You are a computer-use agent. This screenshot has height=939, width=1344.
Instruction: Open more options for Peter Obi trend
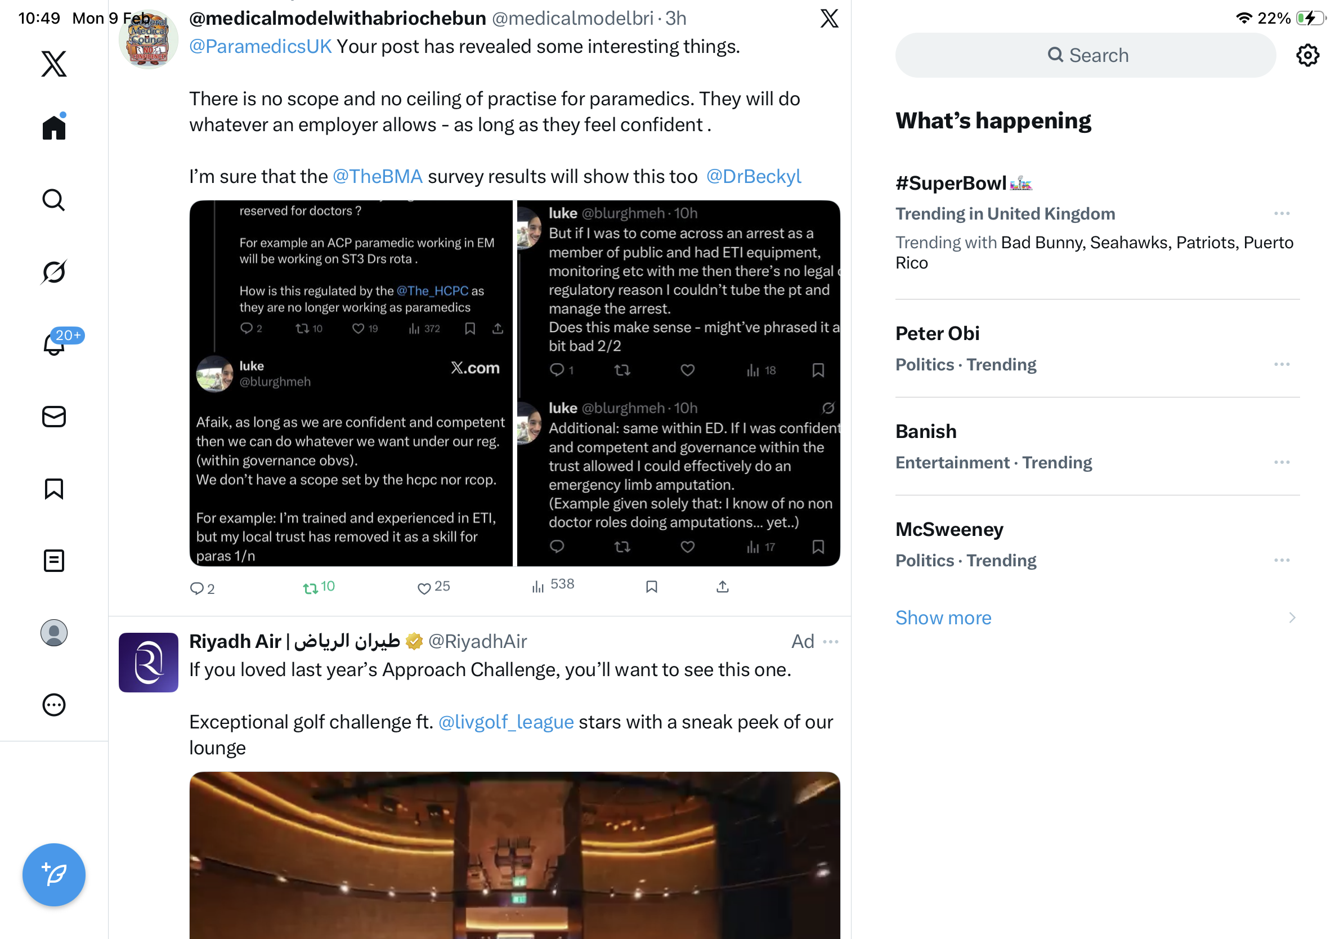[1282, 364]
